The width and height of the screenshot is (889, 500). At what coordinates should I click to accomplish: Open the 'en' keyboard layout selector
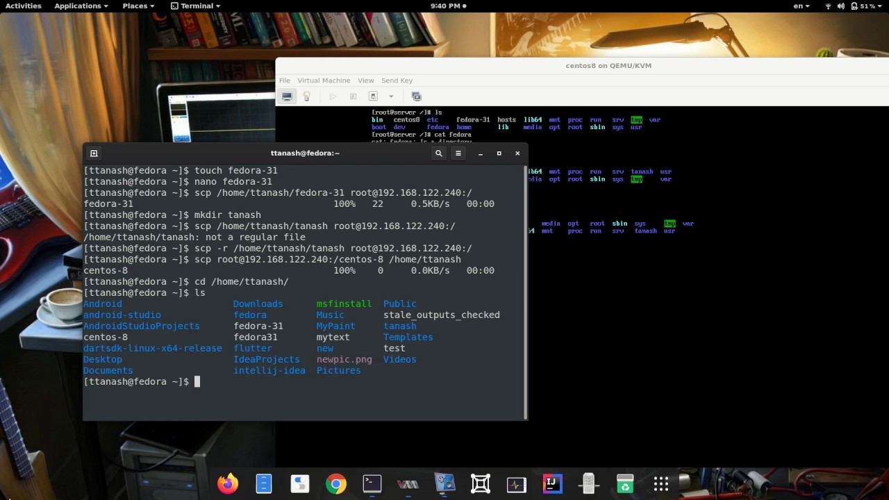[801, 6]
